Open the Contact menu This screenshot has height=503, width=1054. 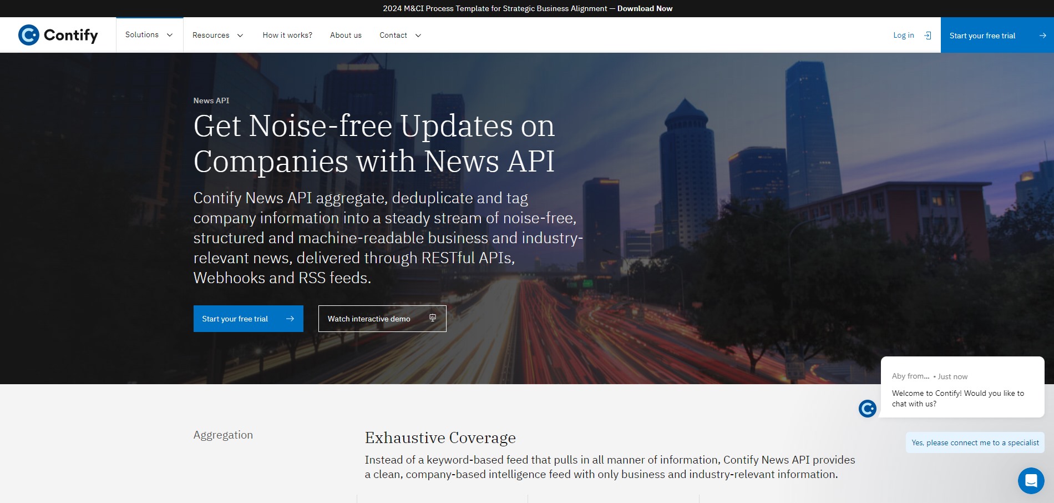click(x=400, y=35)
